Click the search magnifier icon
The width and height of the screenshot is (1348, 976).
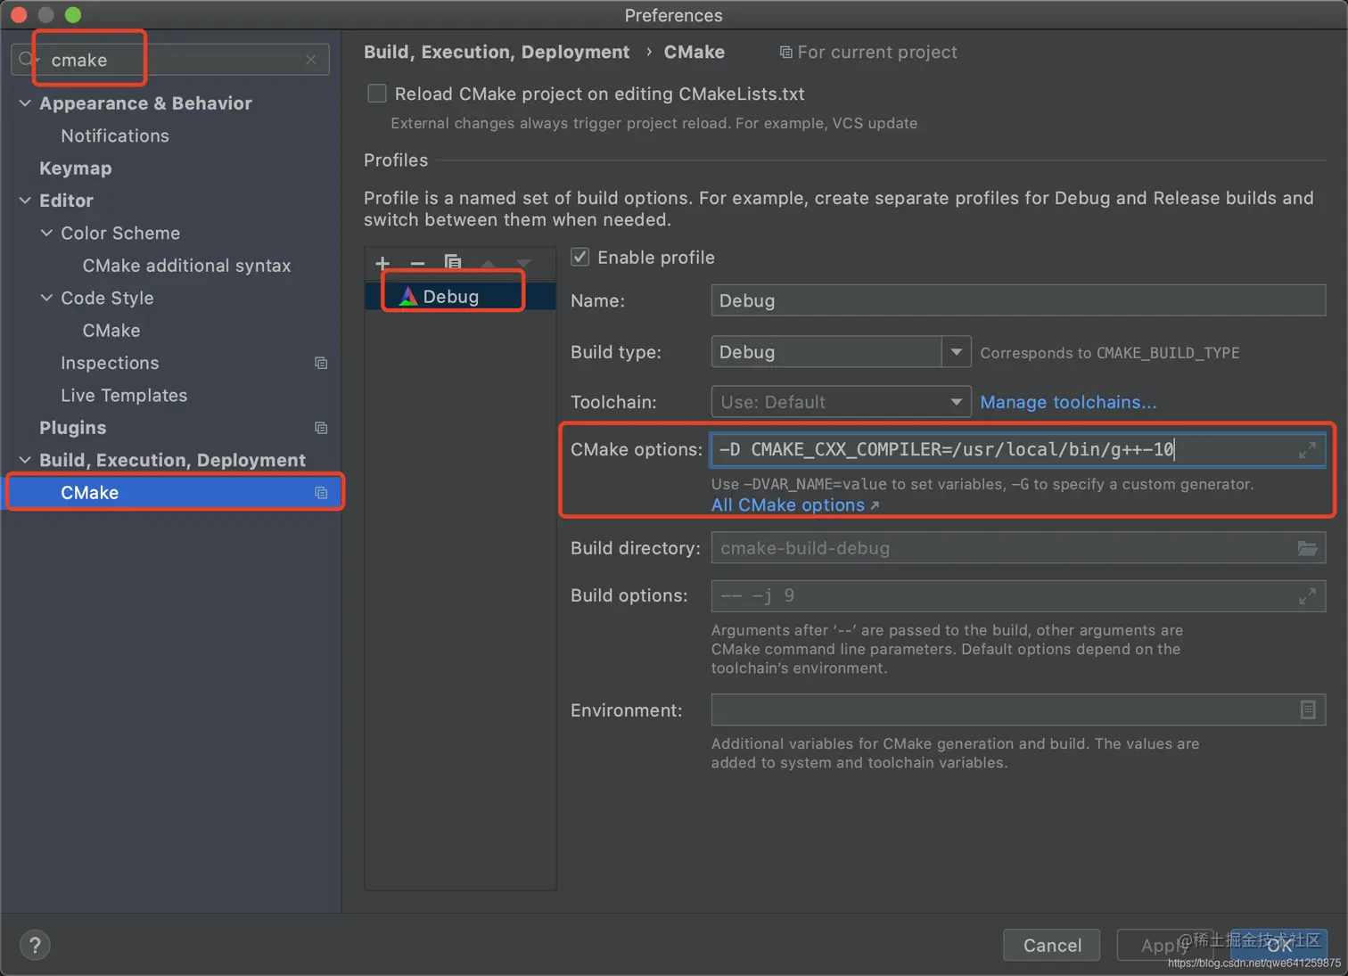pos(27,60)
